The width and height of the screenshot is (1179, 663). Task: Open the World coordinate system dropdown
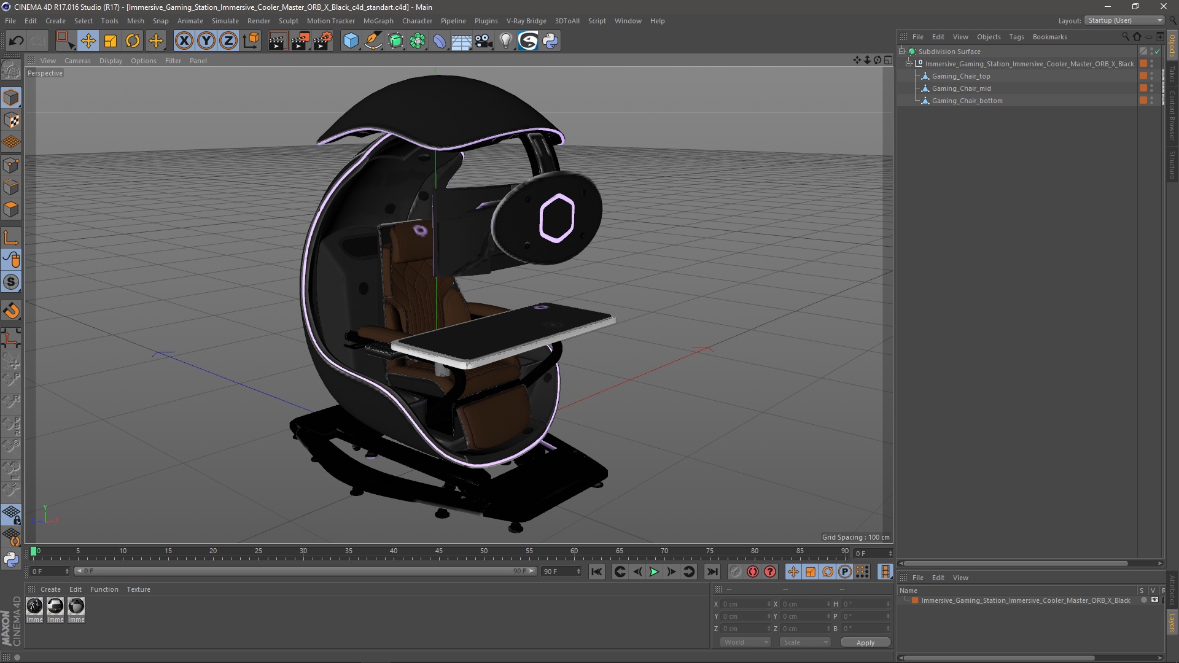coord(745,642)
